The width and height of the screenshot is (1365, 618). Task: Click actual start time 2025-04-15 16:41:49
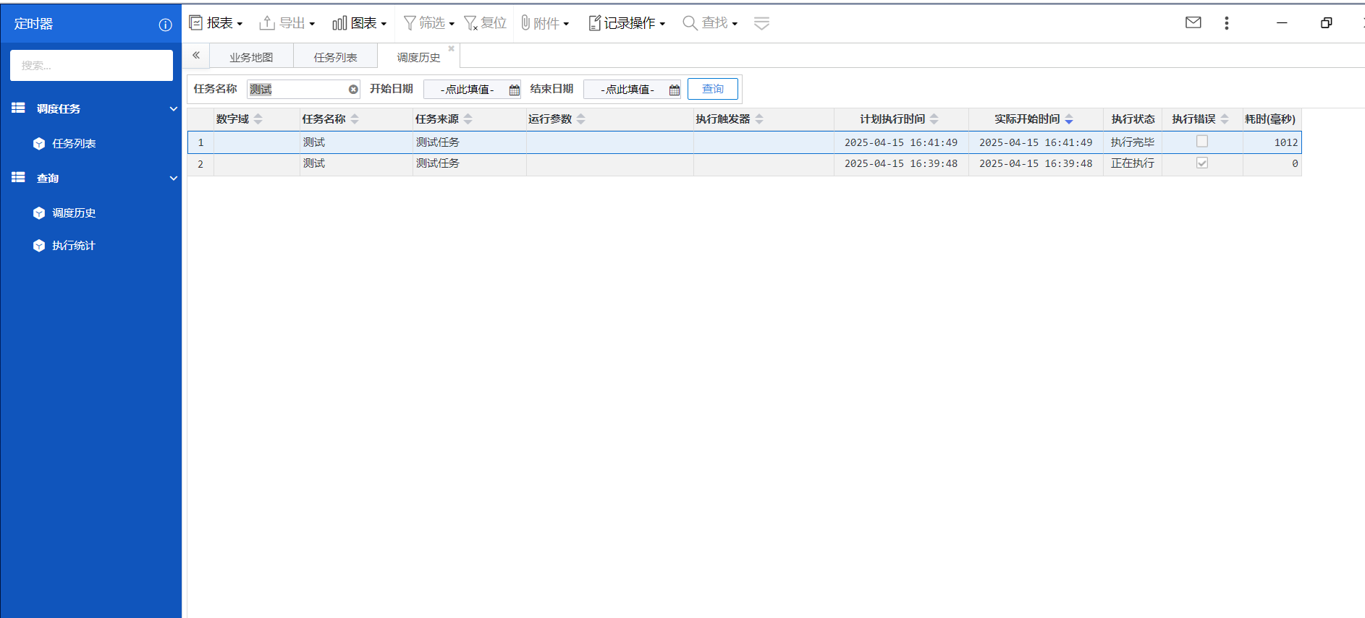pyautogui.click(x=1036, y=142)
